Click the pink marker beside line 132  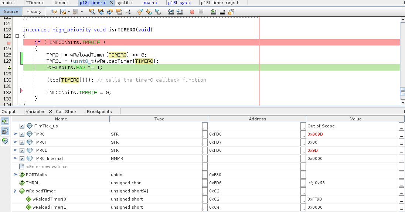(21, 90)
